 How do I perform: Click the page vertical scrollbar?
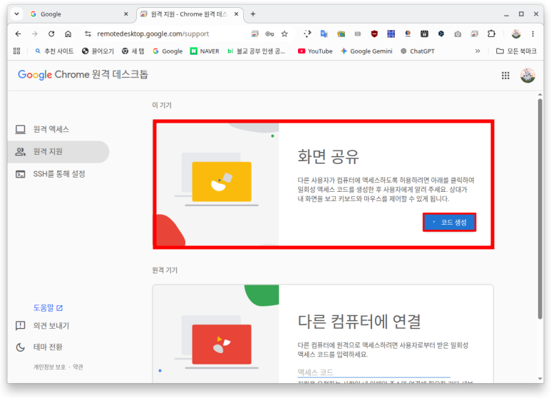[540, 209]
